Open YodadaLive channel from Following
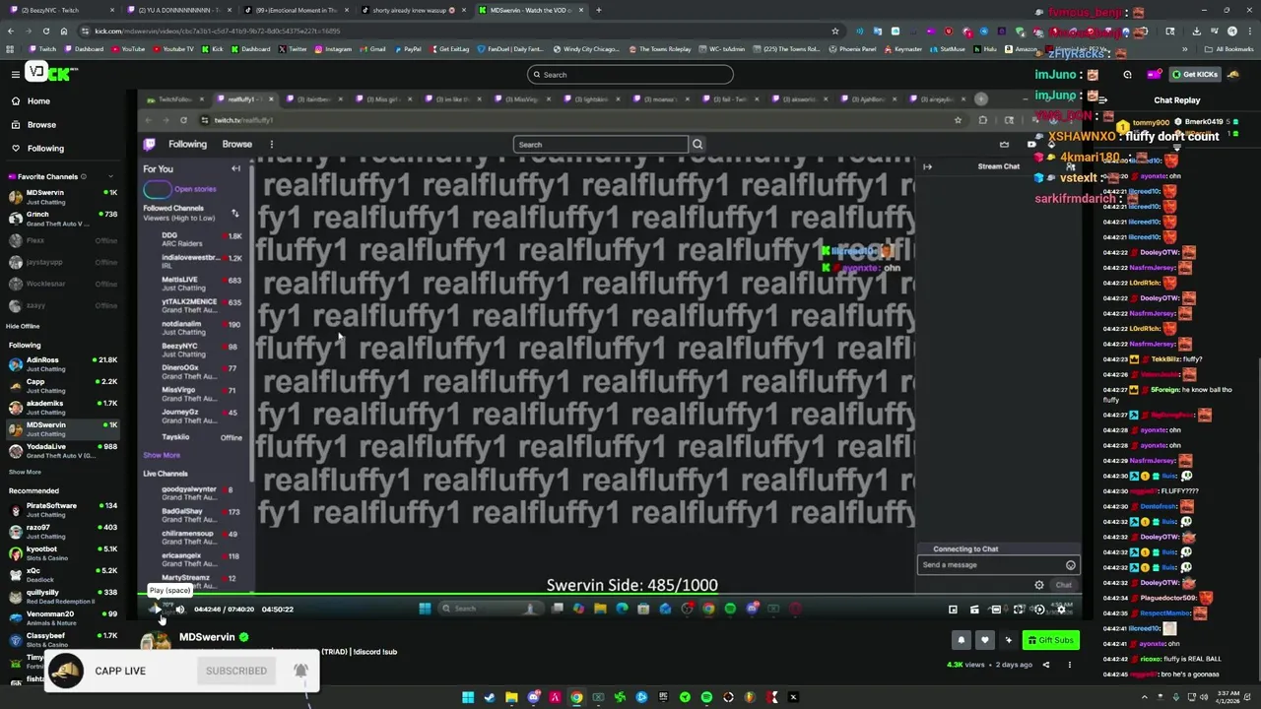The height and width of the screenshot is (709, 1261). tap(63, 451)
